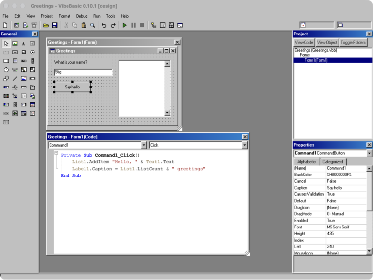Select the Pointer tool in the toolbox

6,44
